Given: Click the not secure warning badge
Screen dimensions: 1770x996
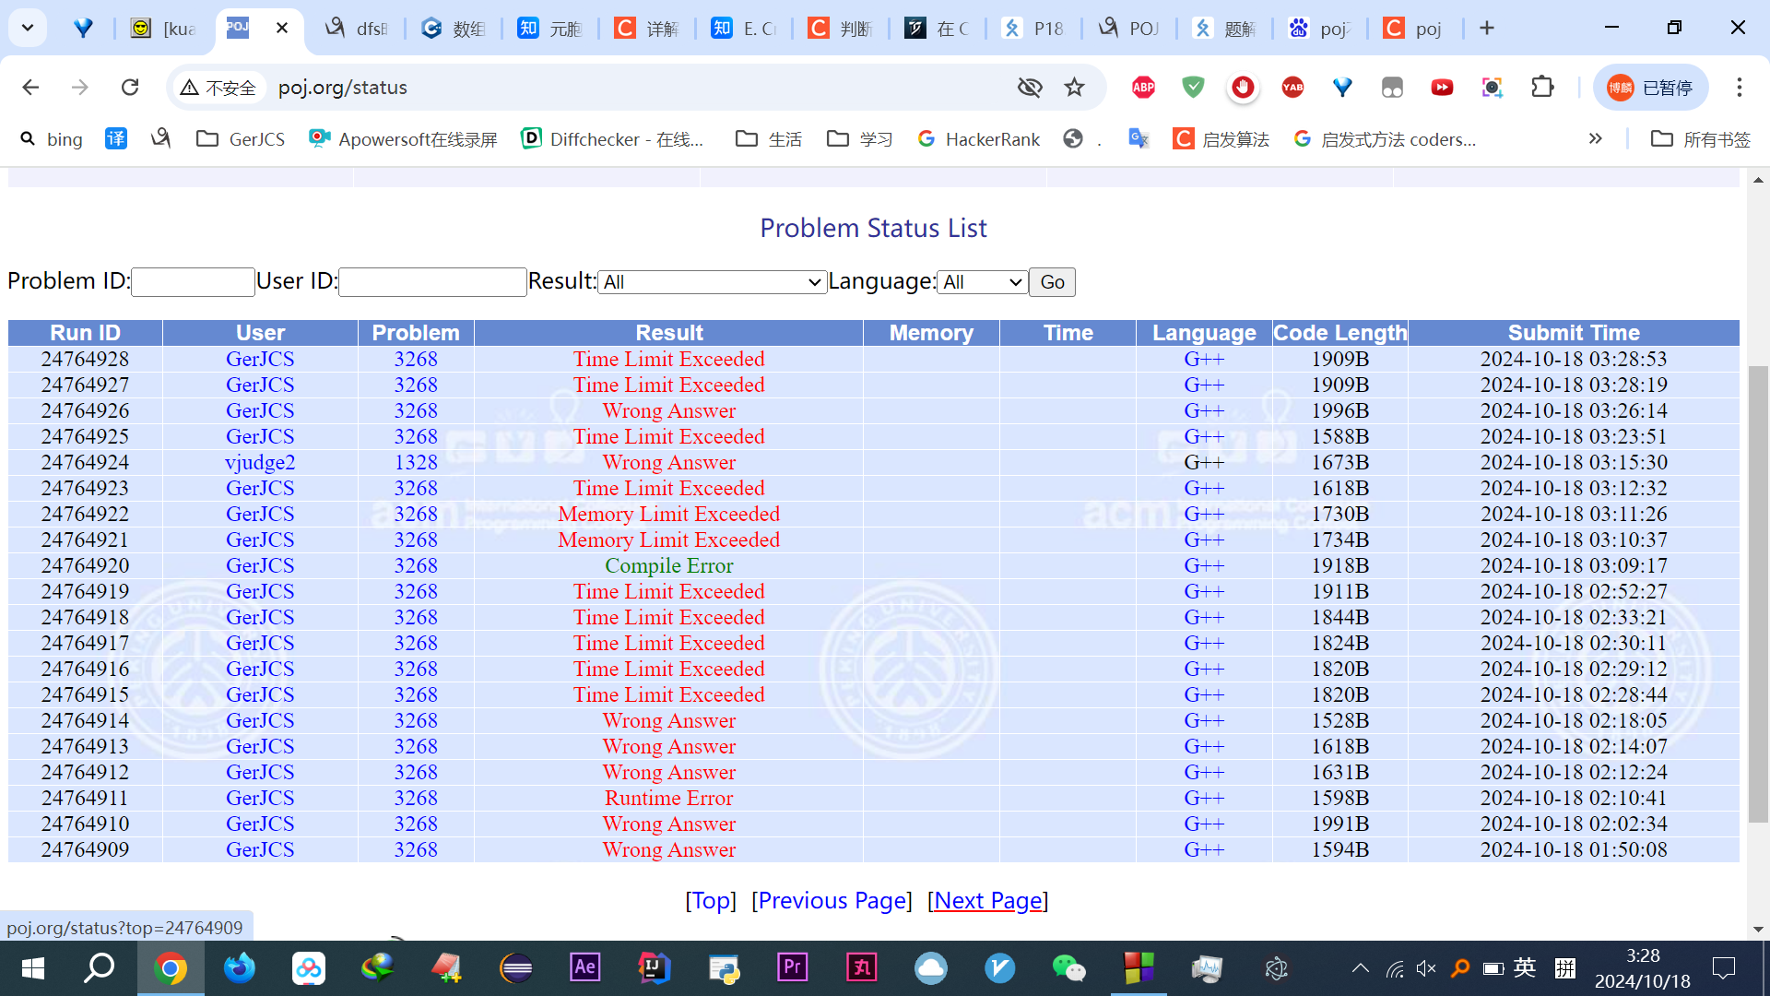Looking at the screenshot, I should pyautogui.click(x=218, y=88).
